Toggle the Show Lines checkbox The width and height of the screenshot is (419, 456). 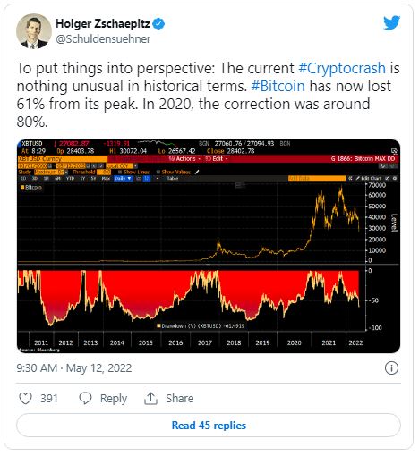click(x=120, y=172)
